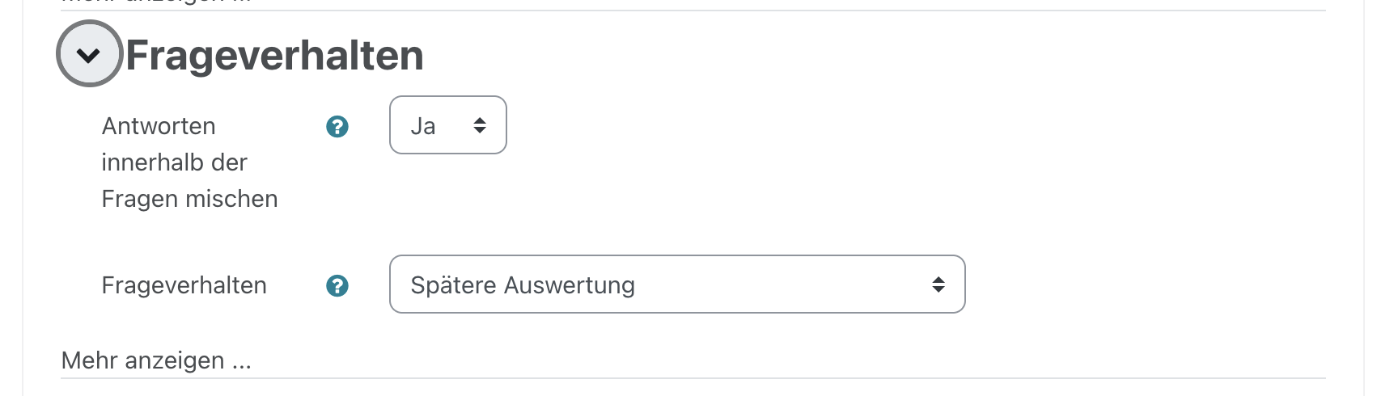Click the circular down-chevron icon beside Frageverhalten heading

89,54
